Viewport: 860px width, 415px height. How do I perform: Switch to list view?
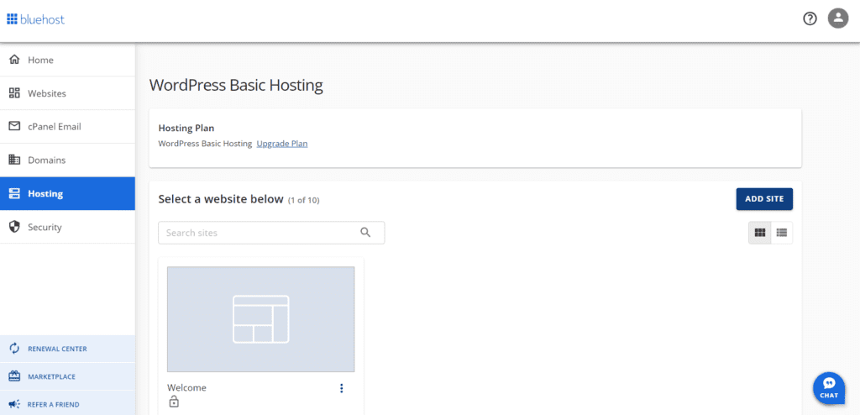[x=782, y=233]
